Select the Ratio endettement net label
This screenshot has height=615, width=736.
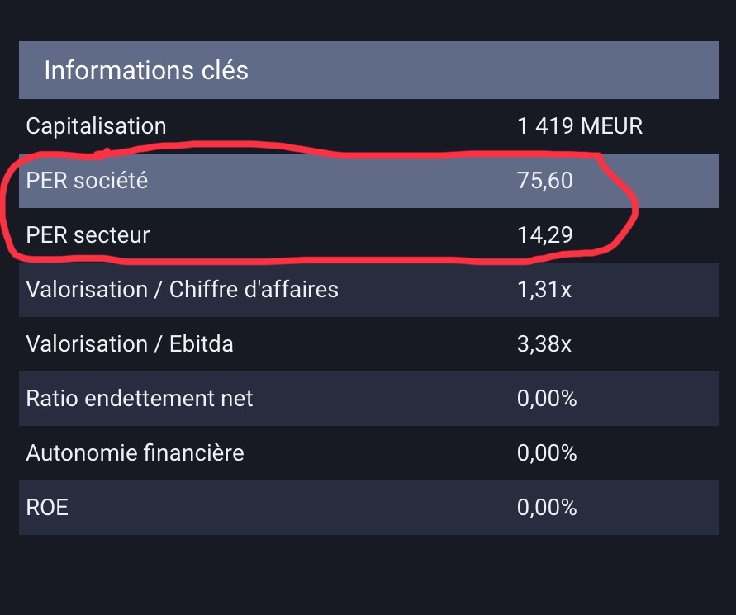point(140,399)
